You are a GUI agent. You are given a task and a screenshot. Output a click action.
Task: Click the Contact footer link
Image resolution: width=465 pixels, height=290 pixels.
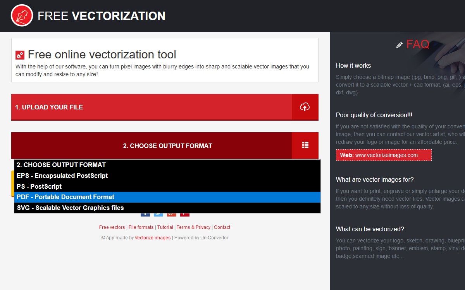222,227
